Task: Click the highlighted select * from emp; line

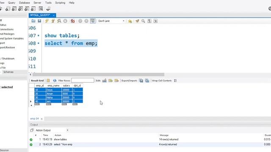Action: point(71,43)
